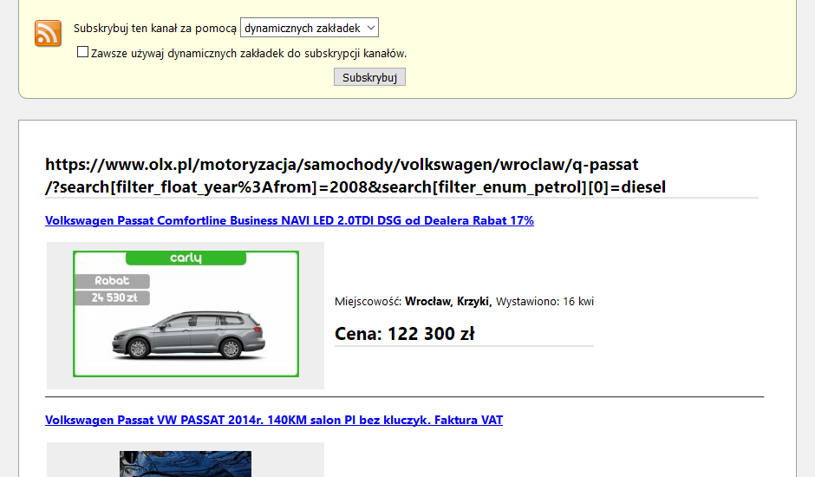Viewport: 815px width, 477px height.
Task: Click the partially visible second listing photo
Action: point(186,464)
